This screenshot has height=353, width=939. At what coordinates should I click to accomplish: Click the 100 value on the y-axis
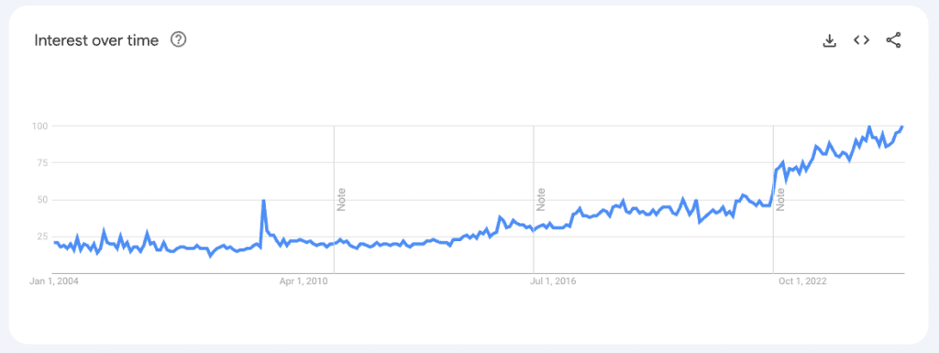click(x=39, y=127)
